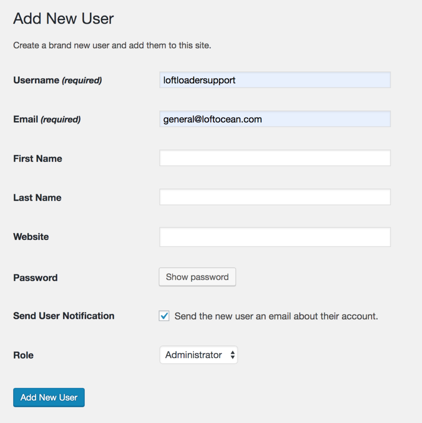Open the Role dropdown showing Administrator
422x423 pixels.
[x=199, y=355]
